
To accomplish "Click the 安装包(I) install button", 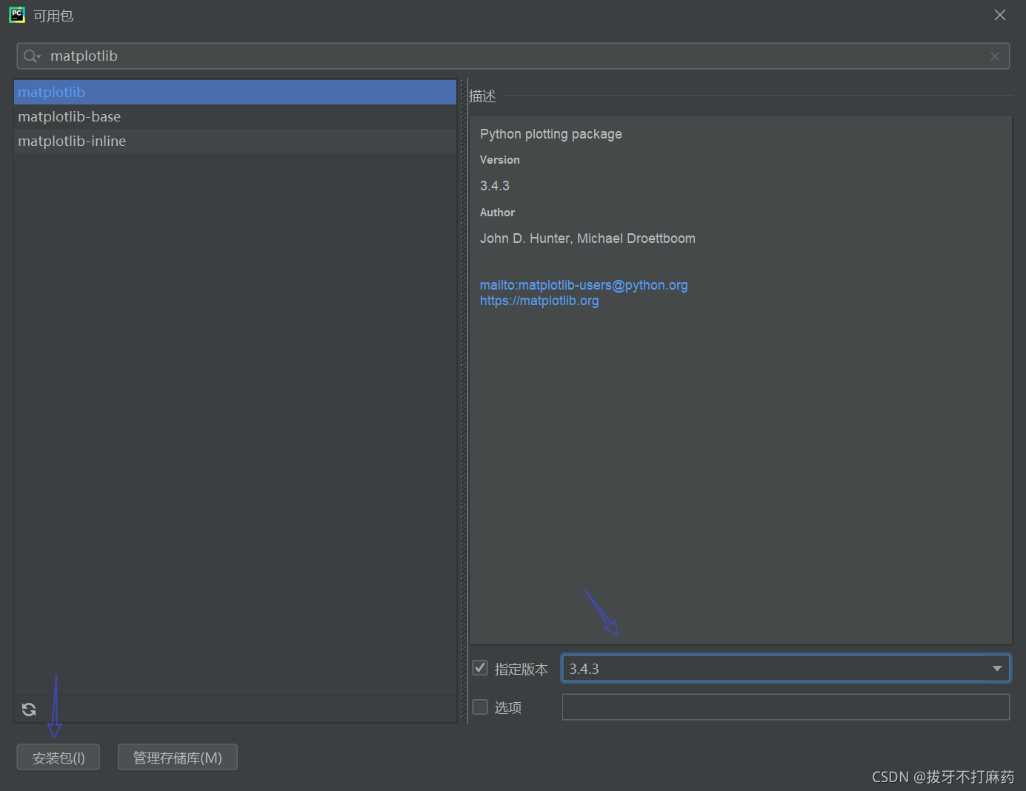I will point(58,756).
